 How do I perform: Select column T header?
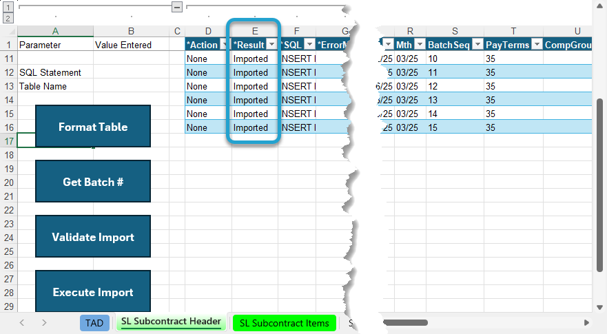(x=513, y=32)
